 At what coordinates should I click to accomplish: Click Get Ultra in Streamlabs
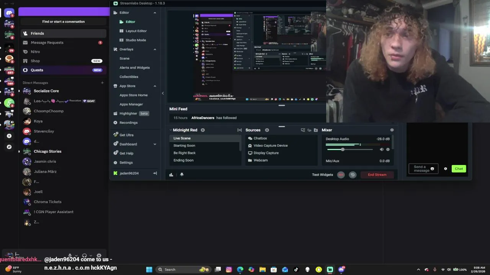click(x=126, y=135)
